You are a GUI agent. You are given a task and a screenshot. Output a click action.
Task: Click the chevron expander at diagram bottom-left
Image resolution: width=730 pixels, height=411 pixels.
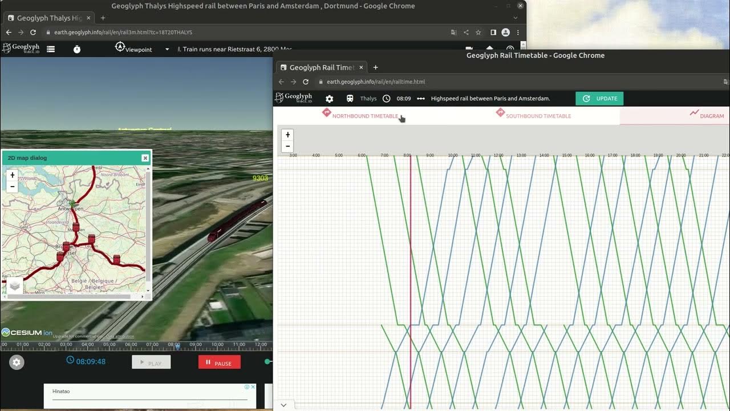tap(283, 405)
